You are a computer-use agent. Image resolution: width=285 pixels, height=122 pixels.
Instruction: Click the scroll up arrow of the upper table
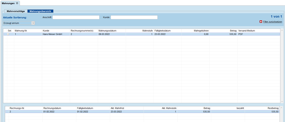pos(282,30)
